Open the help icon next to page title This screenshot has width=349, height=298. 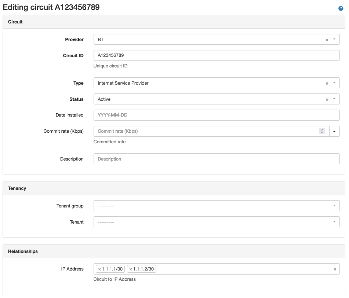pyautogui.click(x=341, y=8)
